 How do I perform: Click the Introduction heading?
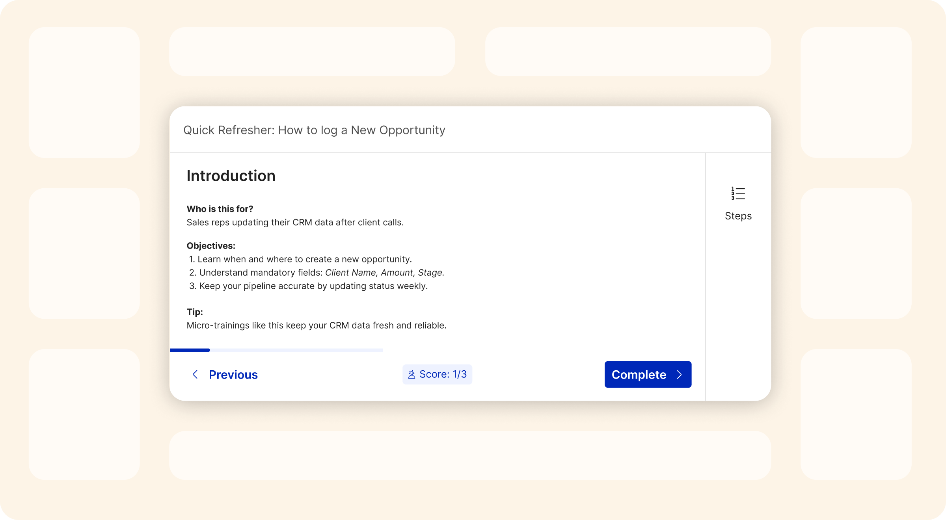click(231, 176)
